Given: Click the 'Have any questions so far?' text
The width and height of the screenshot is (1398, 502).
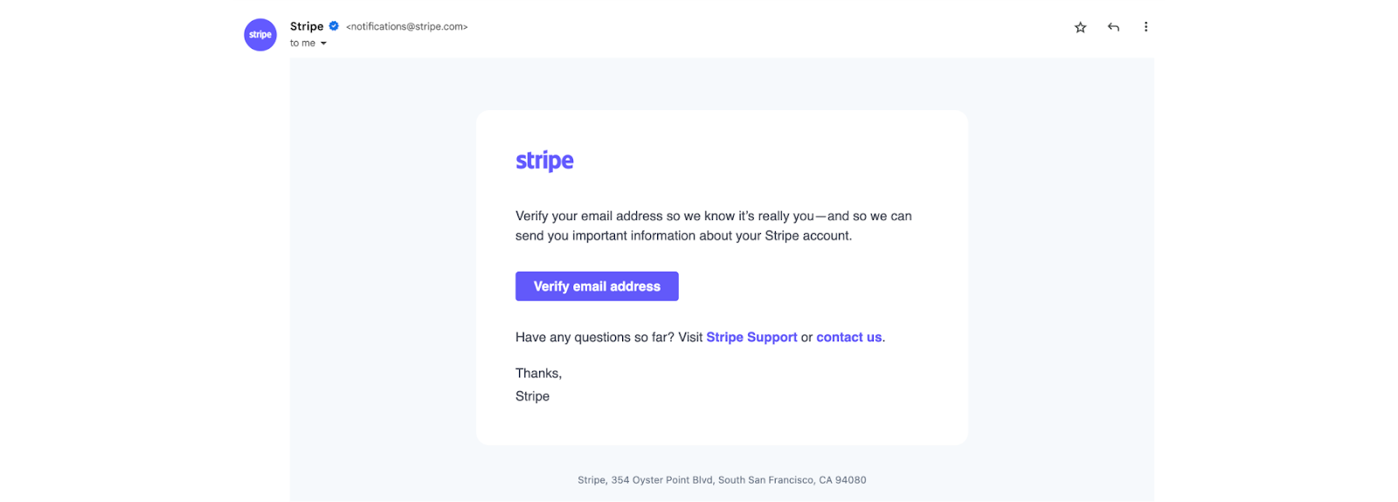Looking at the screenshot, I should (x=594, y=337).
